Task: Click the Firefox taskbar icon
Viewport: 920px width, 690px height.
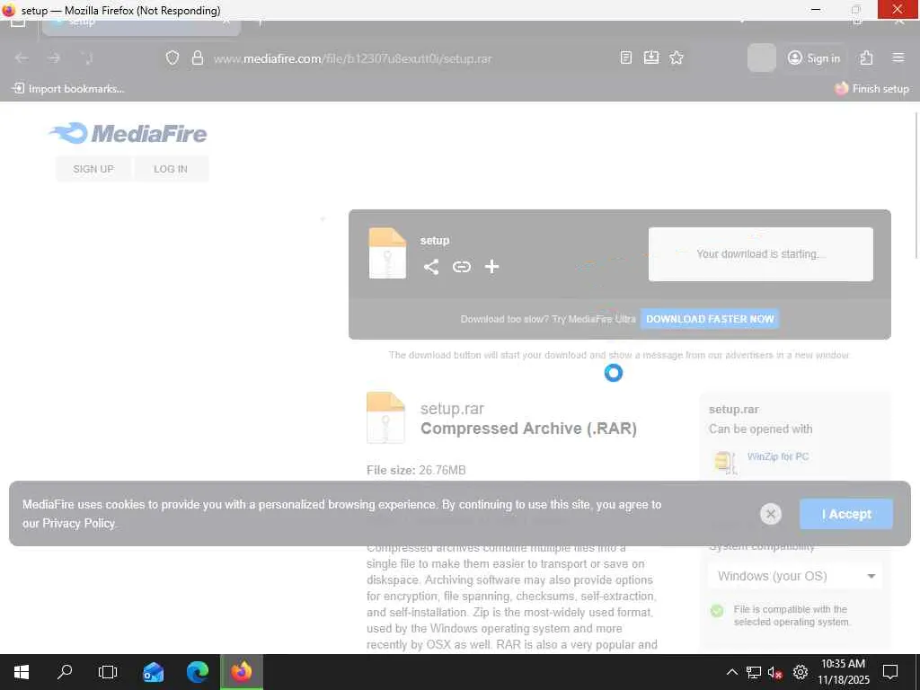Action: coord(241,672)
